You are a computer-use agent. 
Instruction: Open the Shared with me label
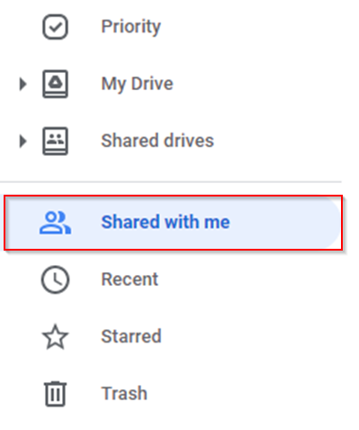[x=166, y=222]
